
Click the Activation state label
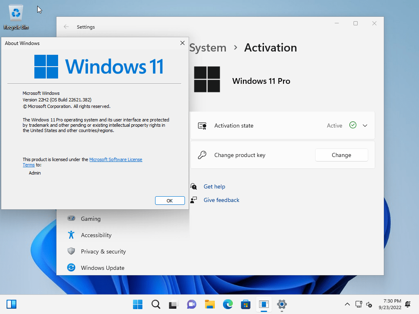tap(234, 126)
